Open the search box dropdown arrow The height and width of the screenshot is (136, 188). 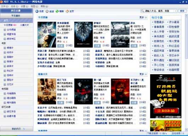pos(176,11)
